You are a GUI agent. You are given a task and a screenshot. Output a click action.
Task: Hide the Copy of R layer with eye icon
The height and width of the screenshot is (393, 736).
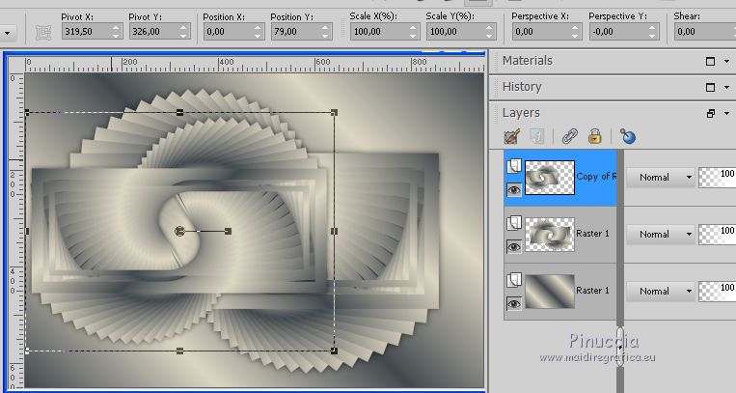click(x=514, y=190)
